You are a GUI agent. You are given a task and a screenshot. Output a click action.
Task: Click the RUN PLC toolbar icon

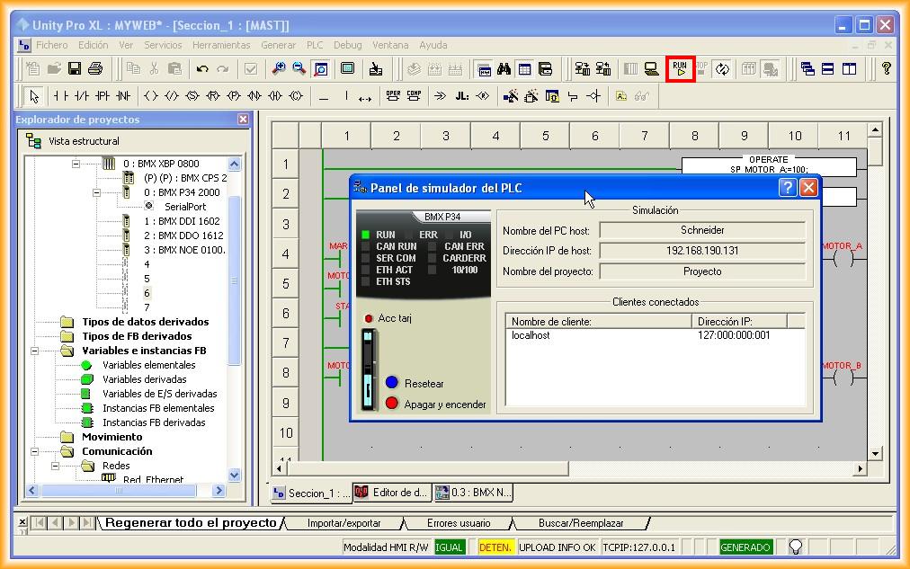point(680,69)
